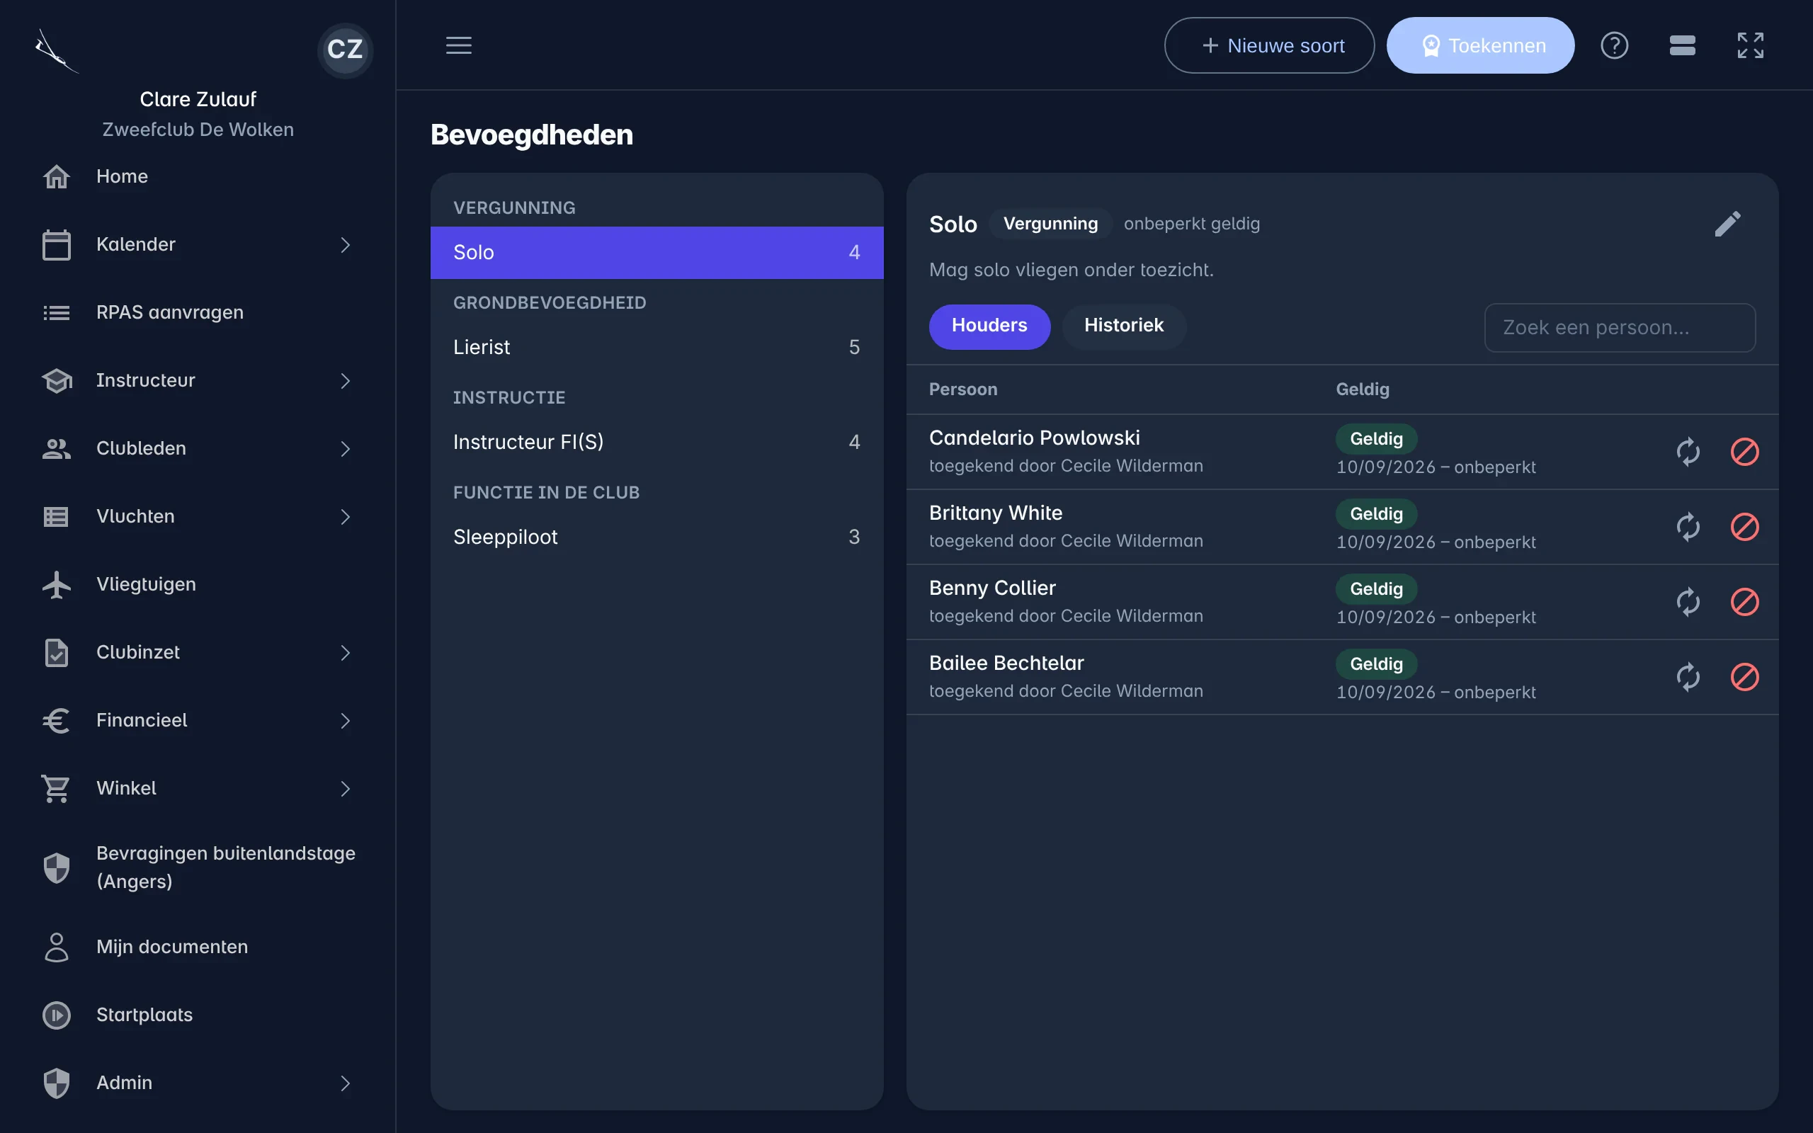The image size is (1813, 1133).
Task: Click the Toekennen button
Action: (x=1480, y=45)
